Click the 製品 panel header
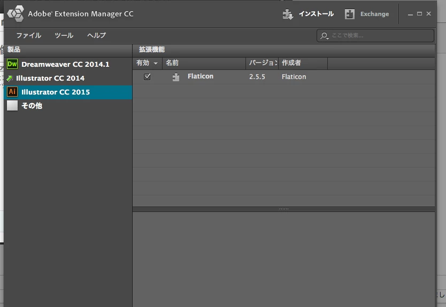The image size is (446, 307). tap(68, 50)
